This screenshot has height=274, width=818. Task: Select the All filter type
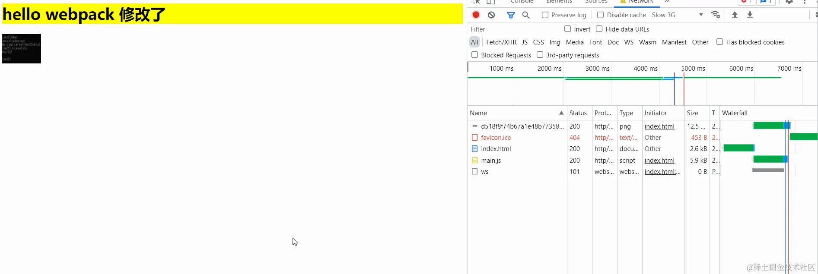click(474, 42)
